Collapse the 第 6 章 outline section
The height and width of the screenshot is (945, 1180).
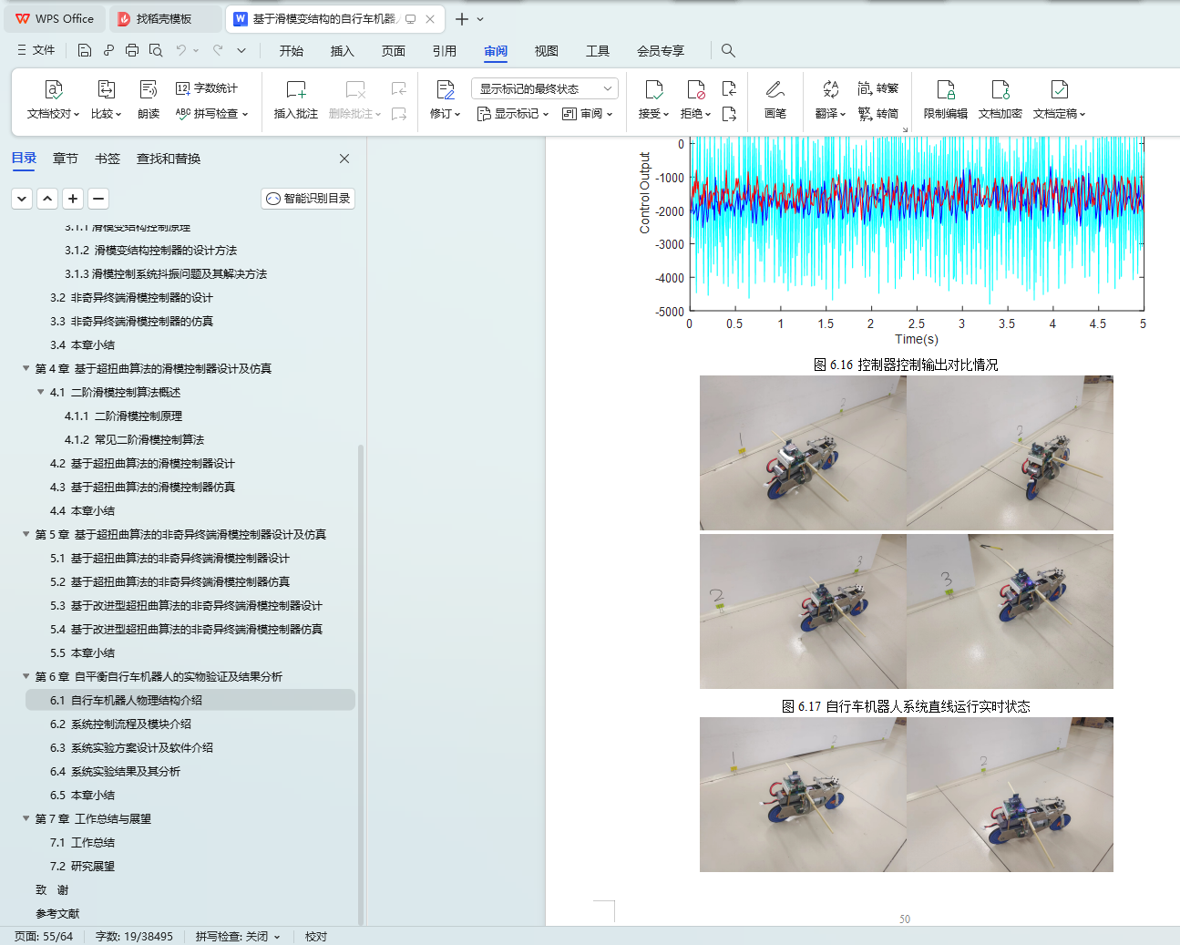(x=26, y=676)
